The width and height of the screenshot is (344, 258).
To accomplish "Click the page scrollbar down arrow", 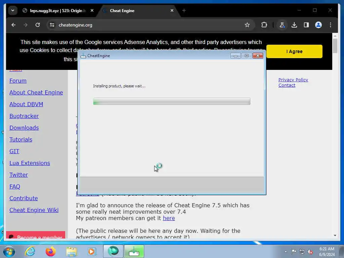I will (335, 235).
